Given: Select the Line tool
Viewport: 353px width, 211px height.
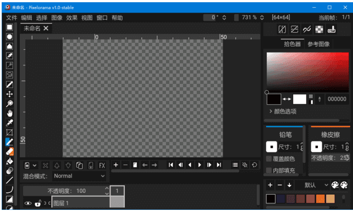Looking at the screenshot, I should pyautogui.click(x=9, y=180).
